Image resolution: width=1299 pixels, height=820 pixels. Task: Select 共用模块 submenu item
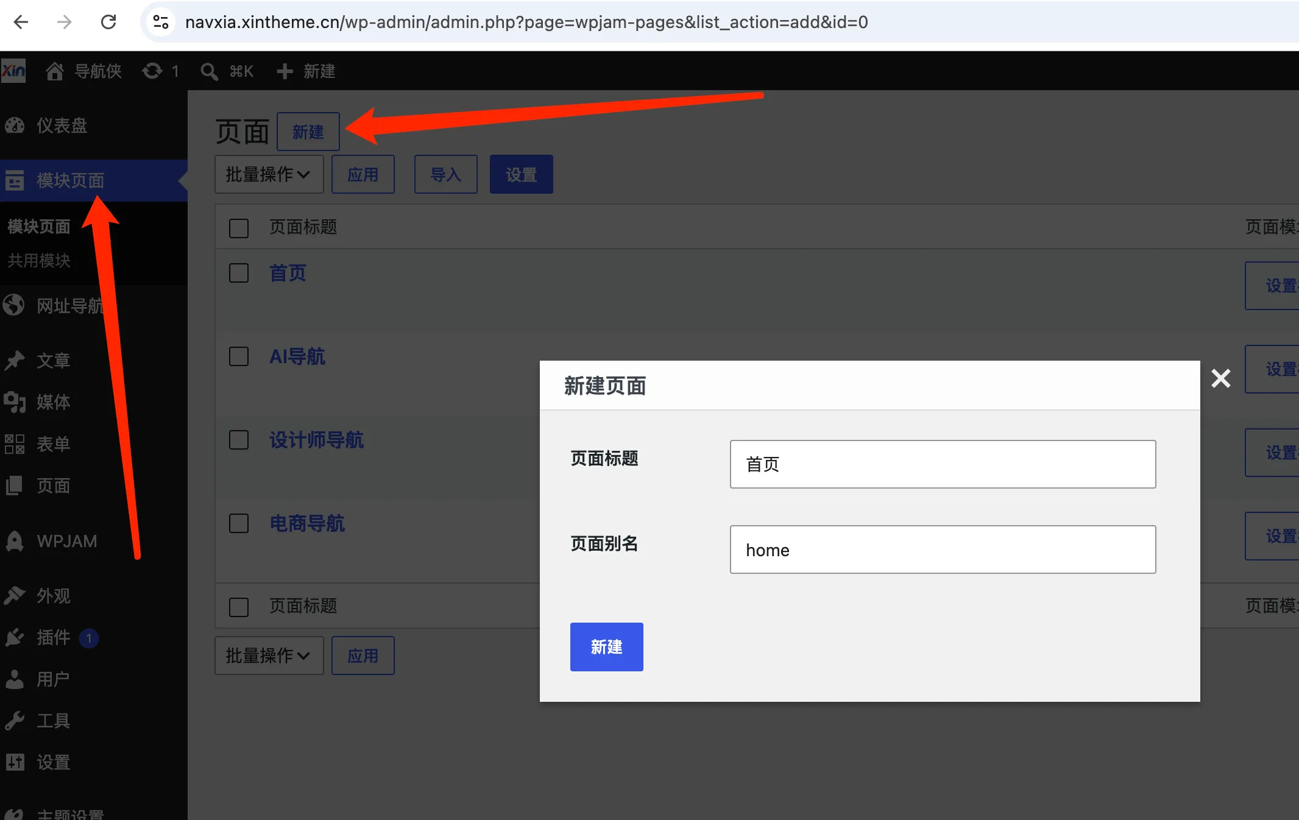(x=39, y=260)
